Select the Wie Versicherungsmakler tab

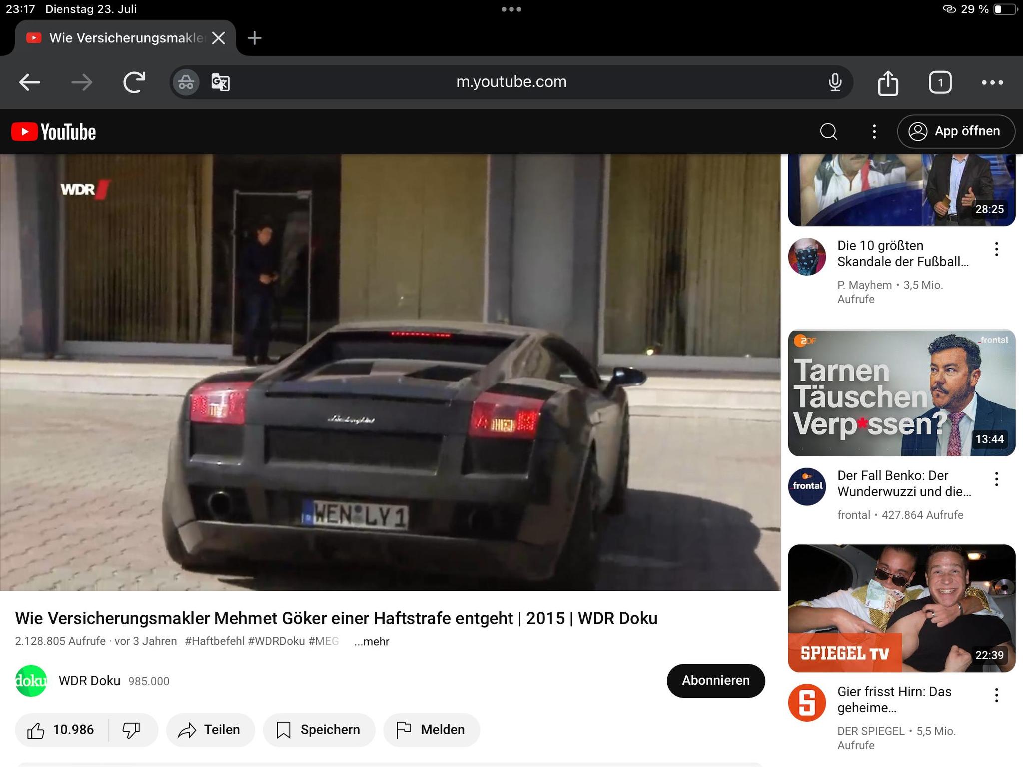coord(125,38)
